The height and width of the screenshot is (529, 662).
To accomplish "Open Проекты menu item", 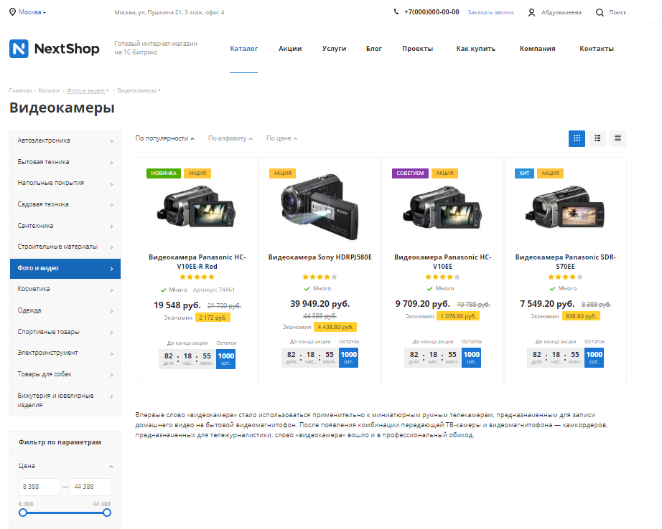I will pyautogui.click(x=418, y=49).
